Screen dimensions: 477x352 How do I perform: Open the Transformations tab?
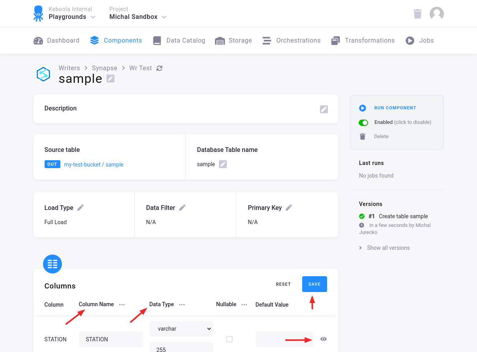(363, 40)
